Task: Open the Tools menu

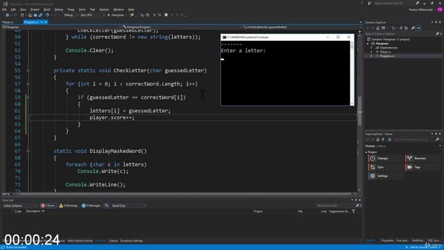Action: [82, 9]
